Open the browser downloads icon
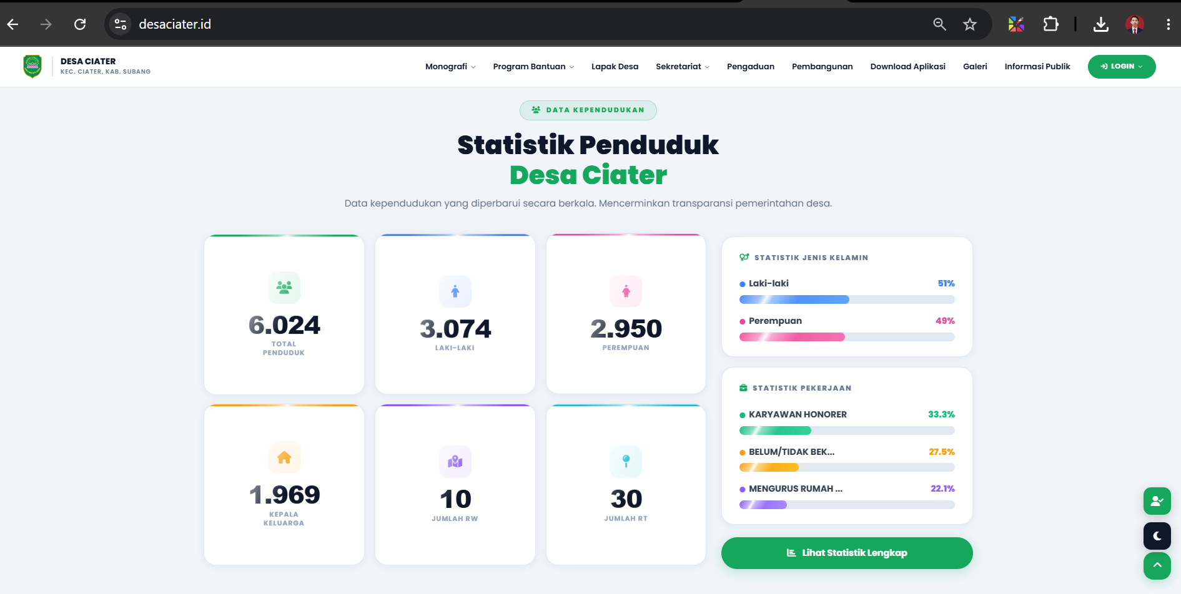This screenshot has width=1181, height=594. tap(1101, 24)
